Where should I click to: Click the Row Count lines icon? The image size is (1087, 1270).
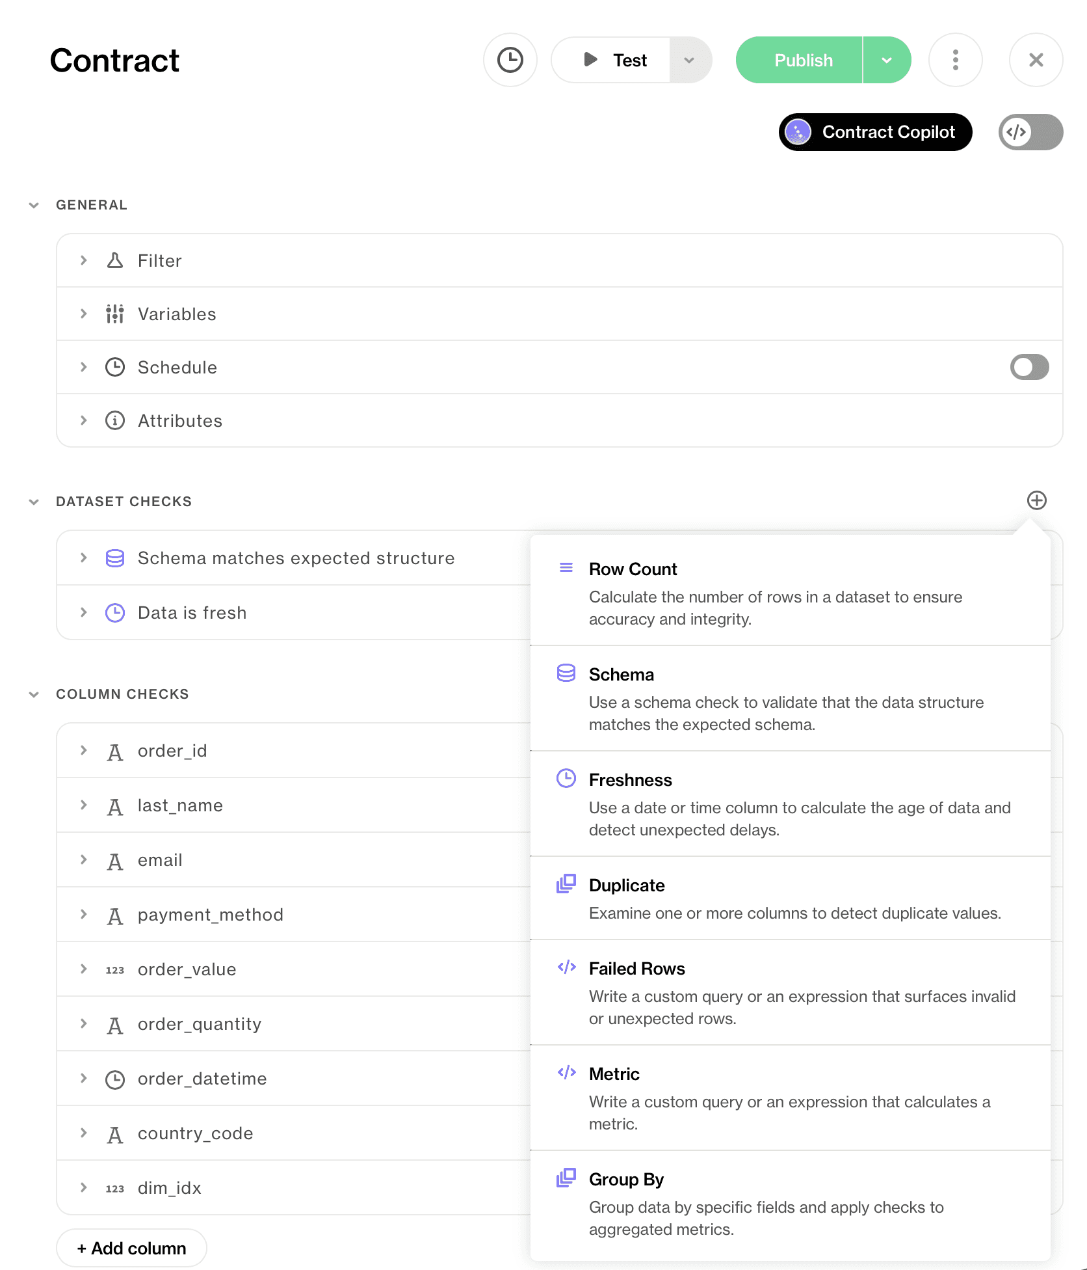[x=566, y=568]
